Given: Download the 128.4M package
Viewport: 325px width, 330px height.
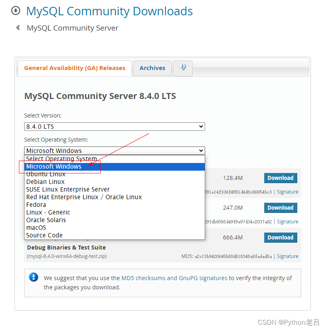Looking at the screenshot, I should 280,178.
